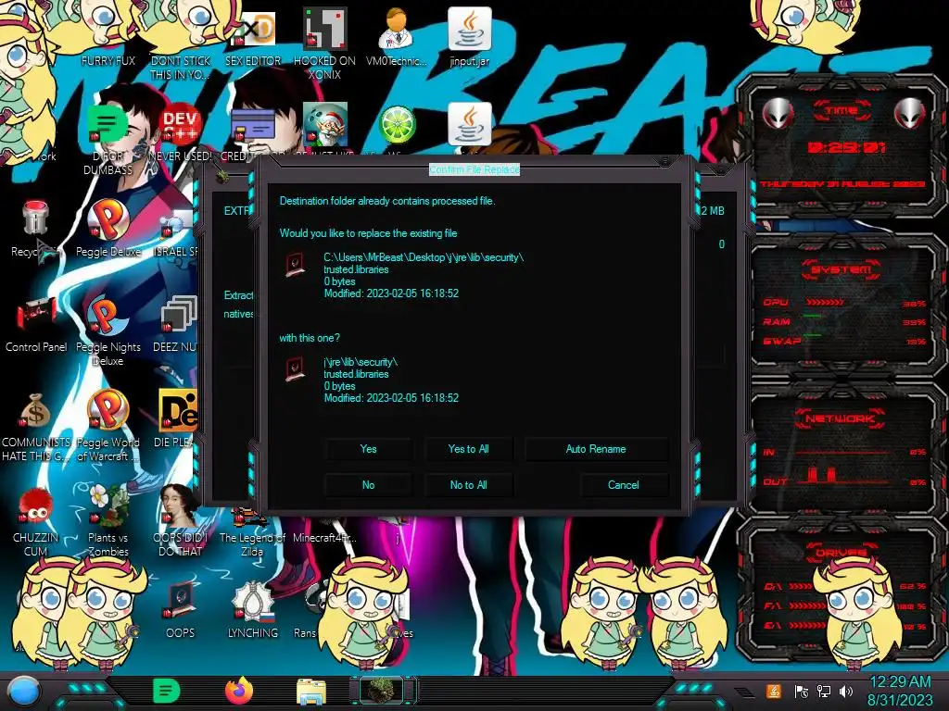This screenshot has width=949, height=711.
Task: Click the C:\Users\MrBeast\Desktop path text
Action: (x=424, y=257)
